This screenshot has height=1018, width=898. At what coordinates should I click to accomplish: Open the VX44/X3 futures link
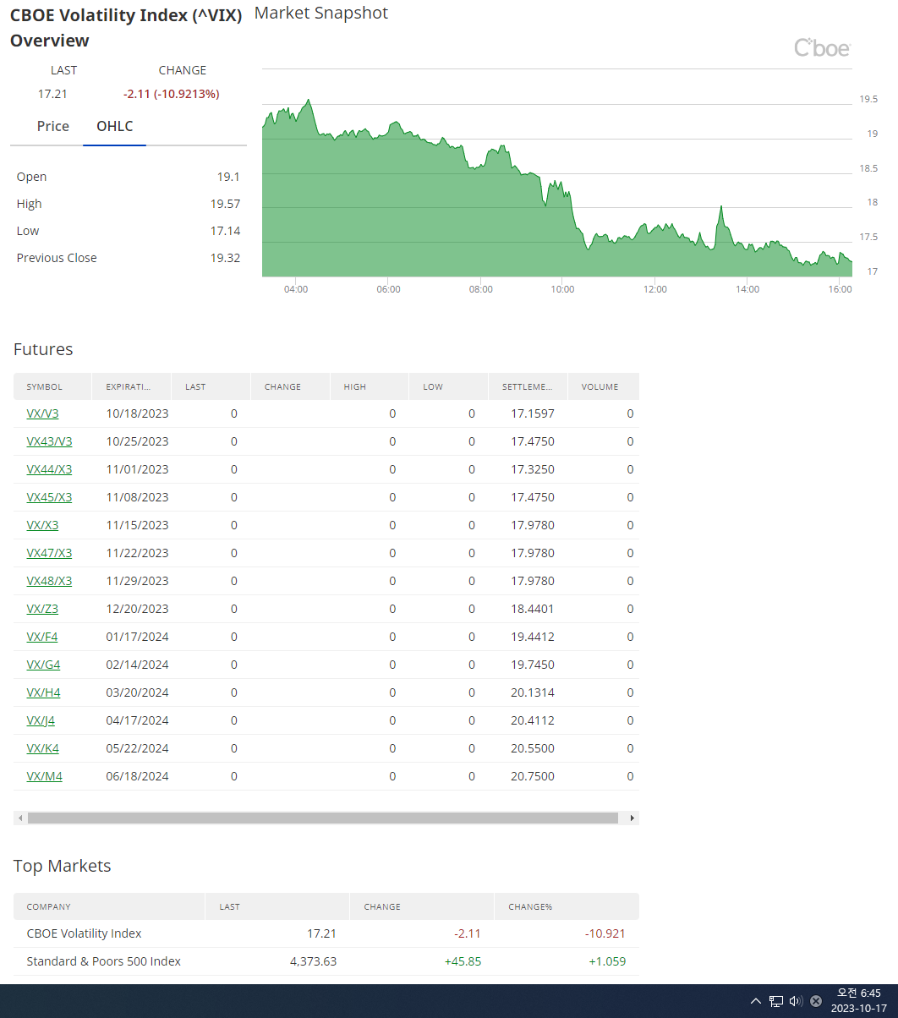point(49,470)
